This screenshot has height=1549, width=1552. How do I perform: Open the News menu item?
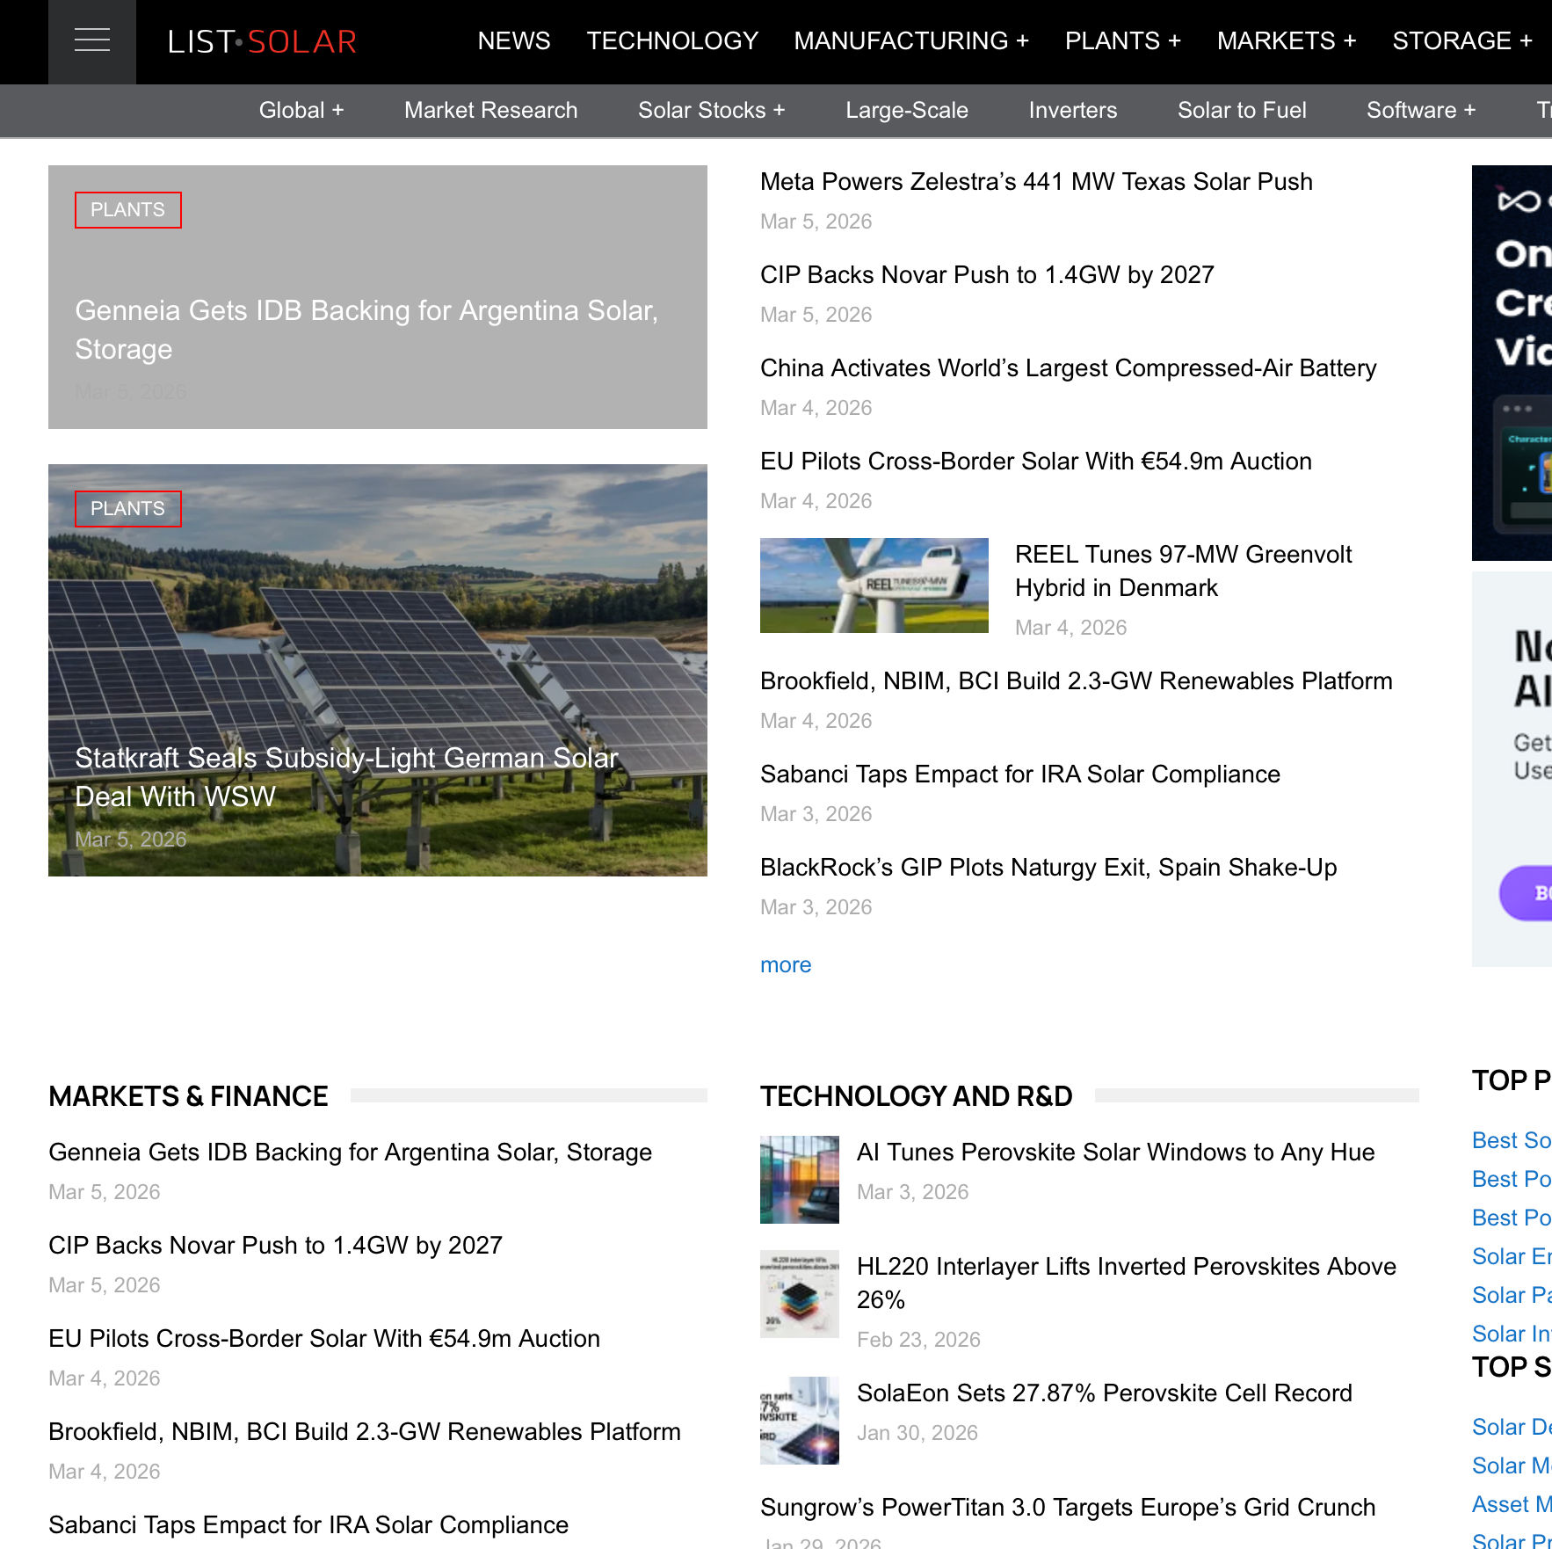514,41
